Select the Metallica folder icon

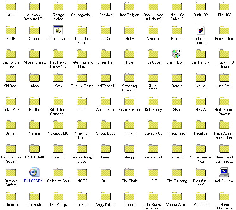point(201,125)
